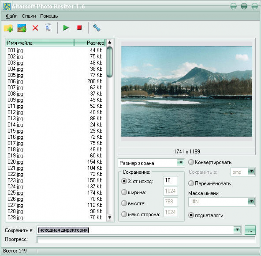Image resolution: width=261 pixels, height=256 pixels.
Task: Click the file list scrollbar down arrow
Action: click(x=110, y=218)
